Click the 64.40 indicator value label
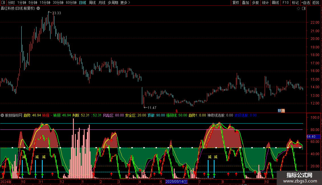The height and width of the screenshot is (185, 322). (311, 137)
